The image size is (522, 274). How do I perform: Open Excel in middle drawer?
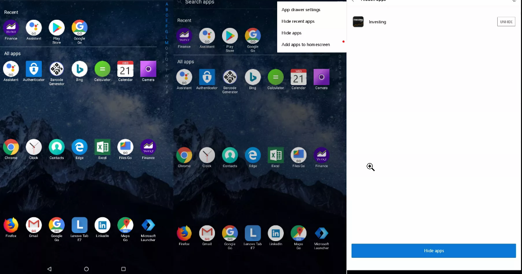(x=276, y=155)
